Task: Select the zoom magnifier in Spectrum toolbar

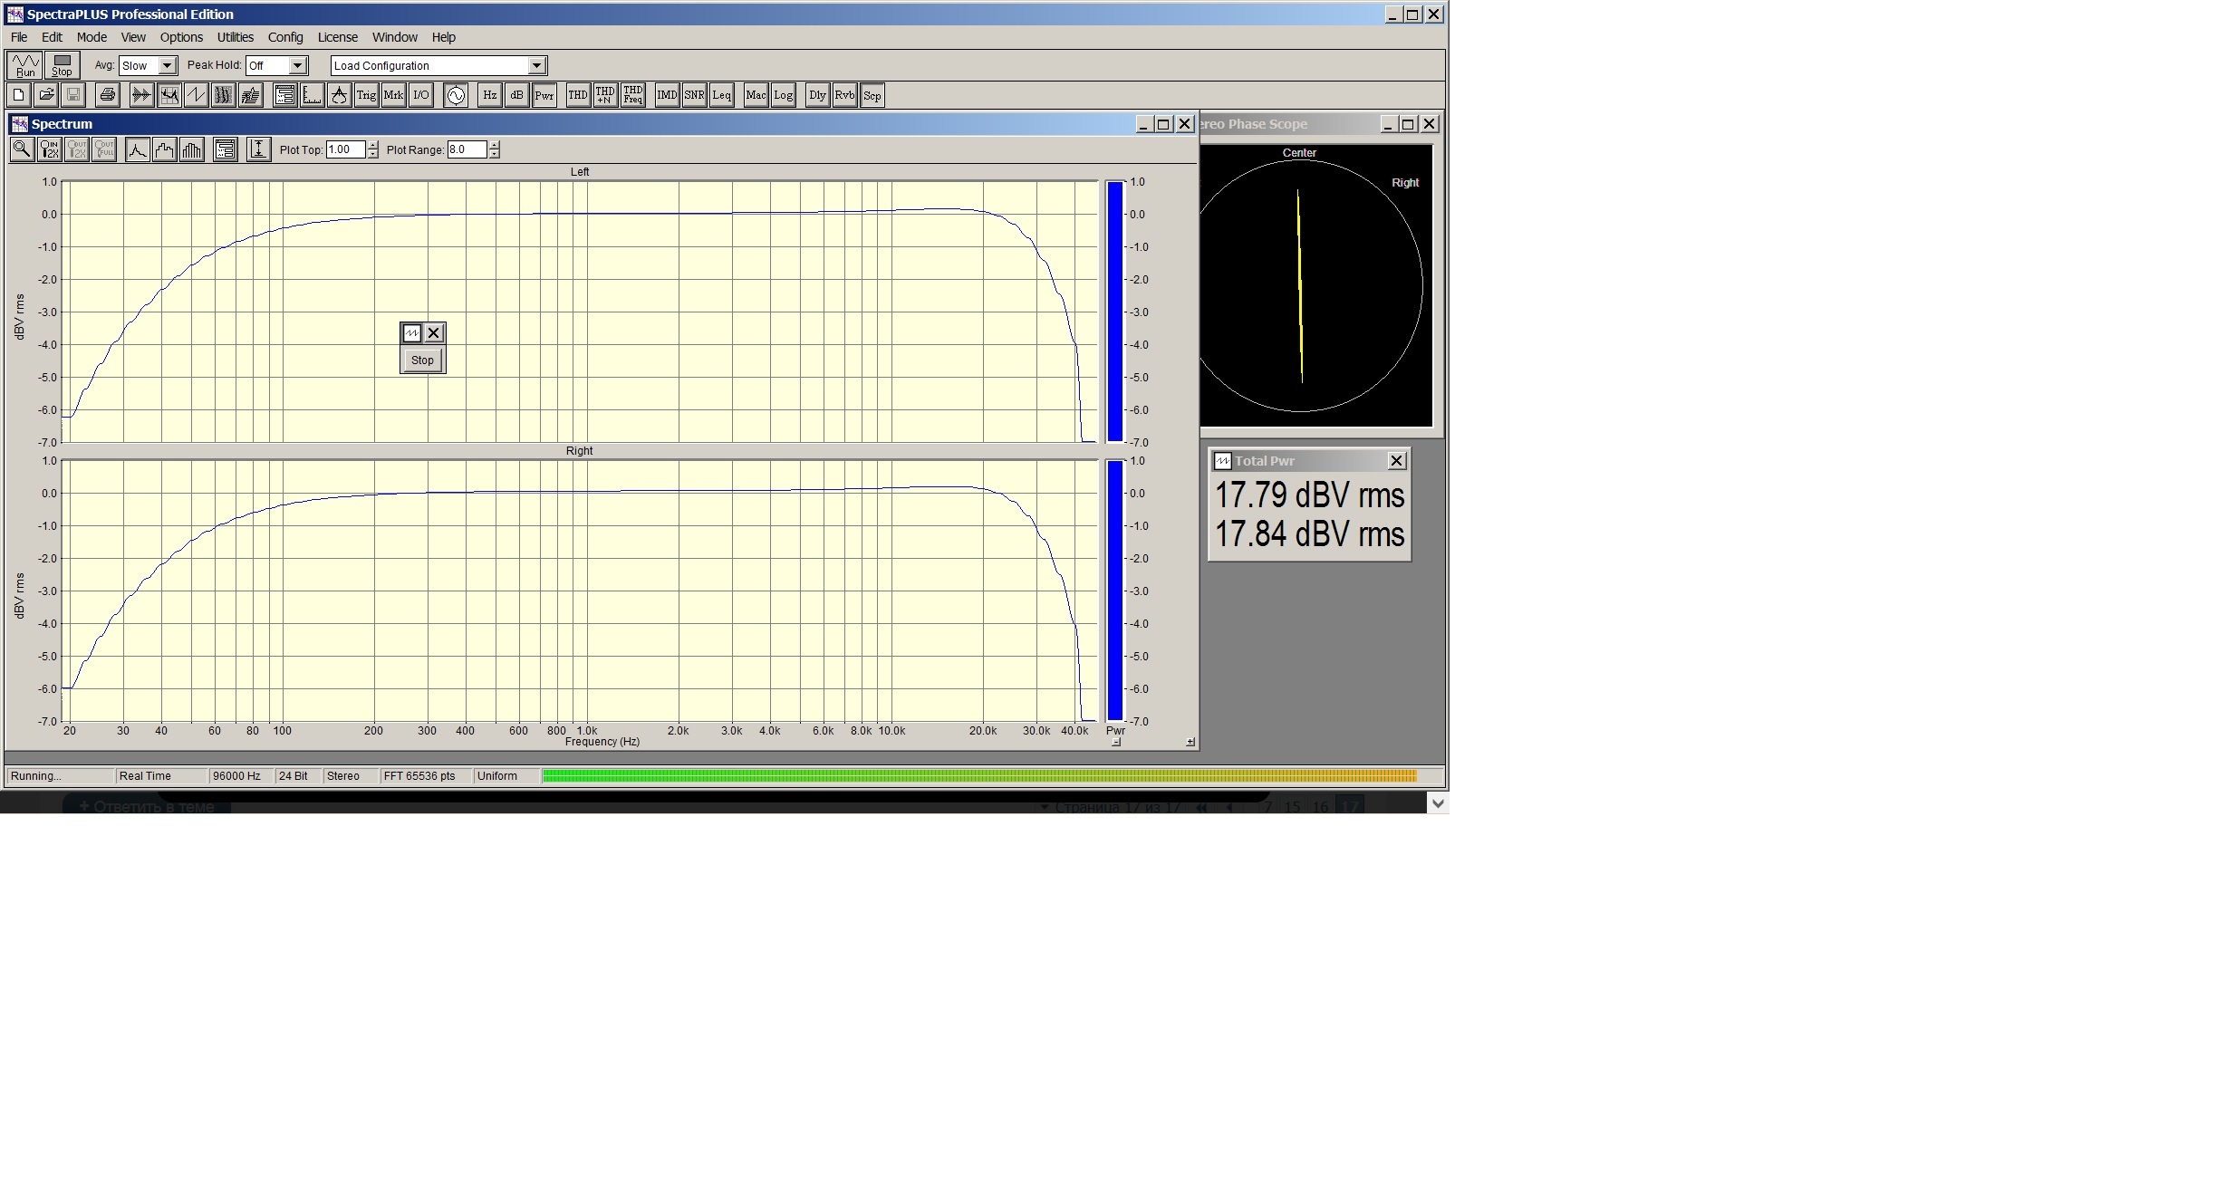Action: pos(22,149)
